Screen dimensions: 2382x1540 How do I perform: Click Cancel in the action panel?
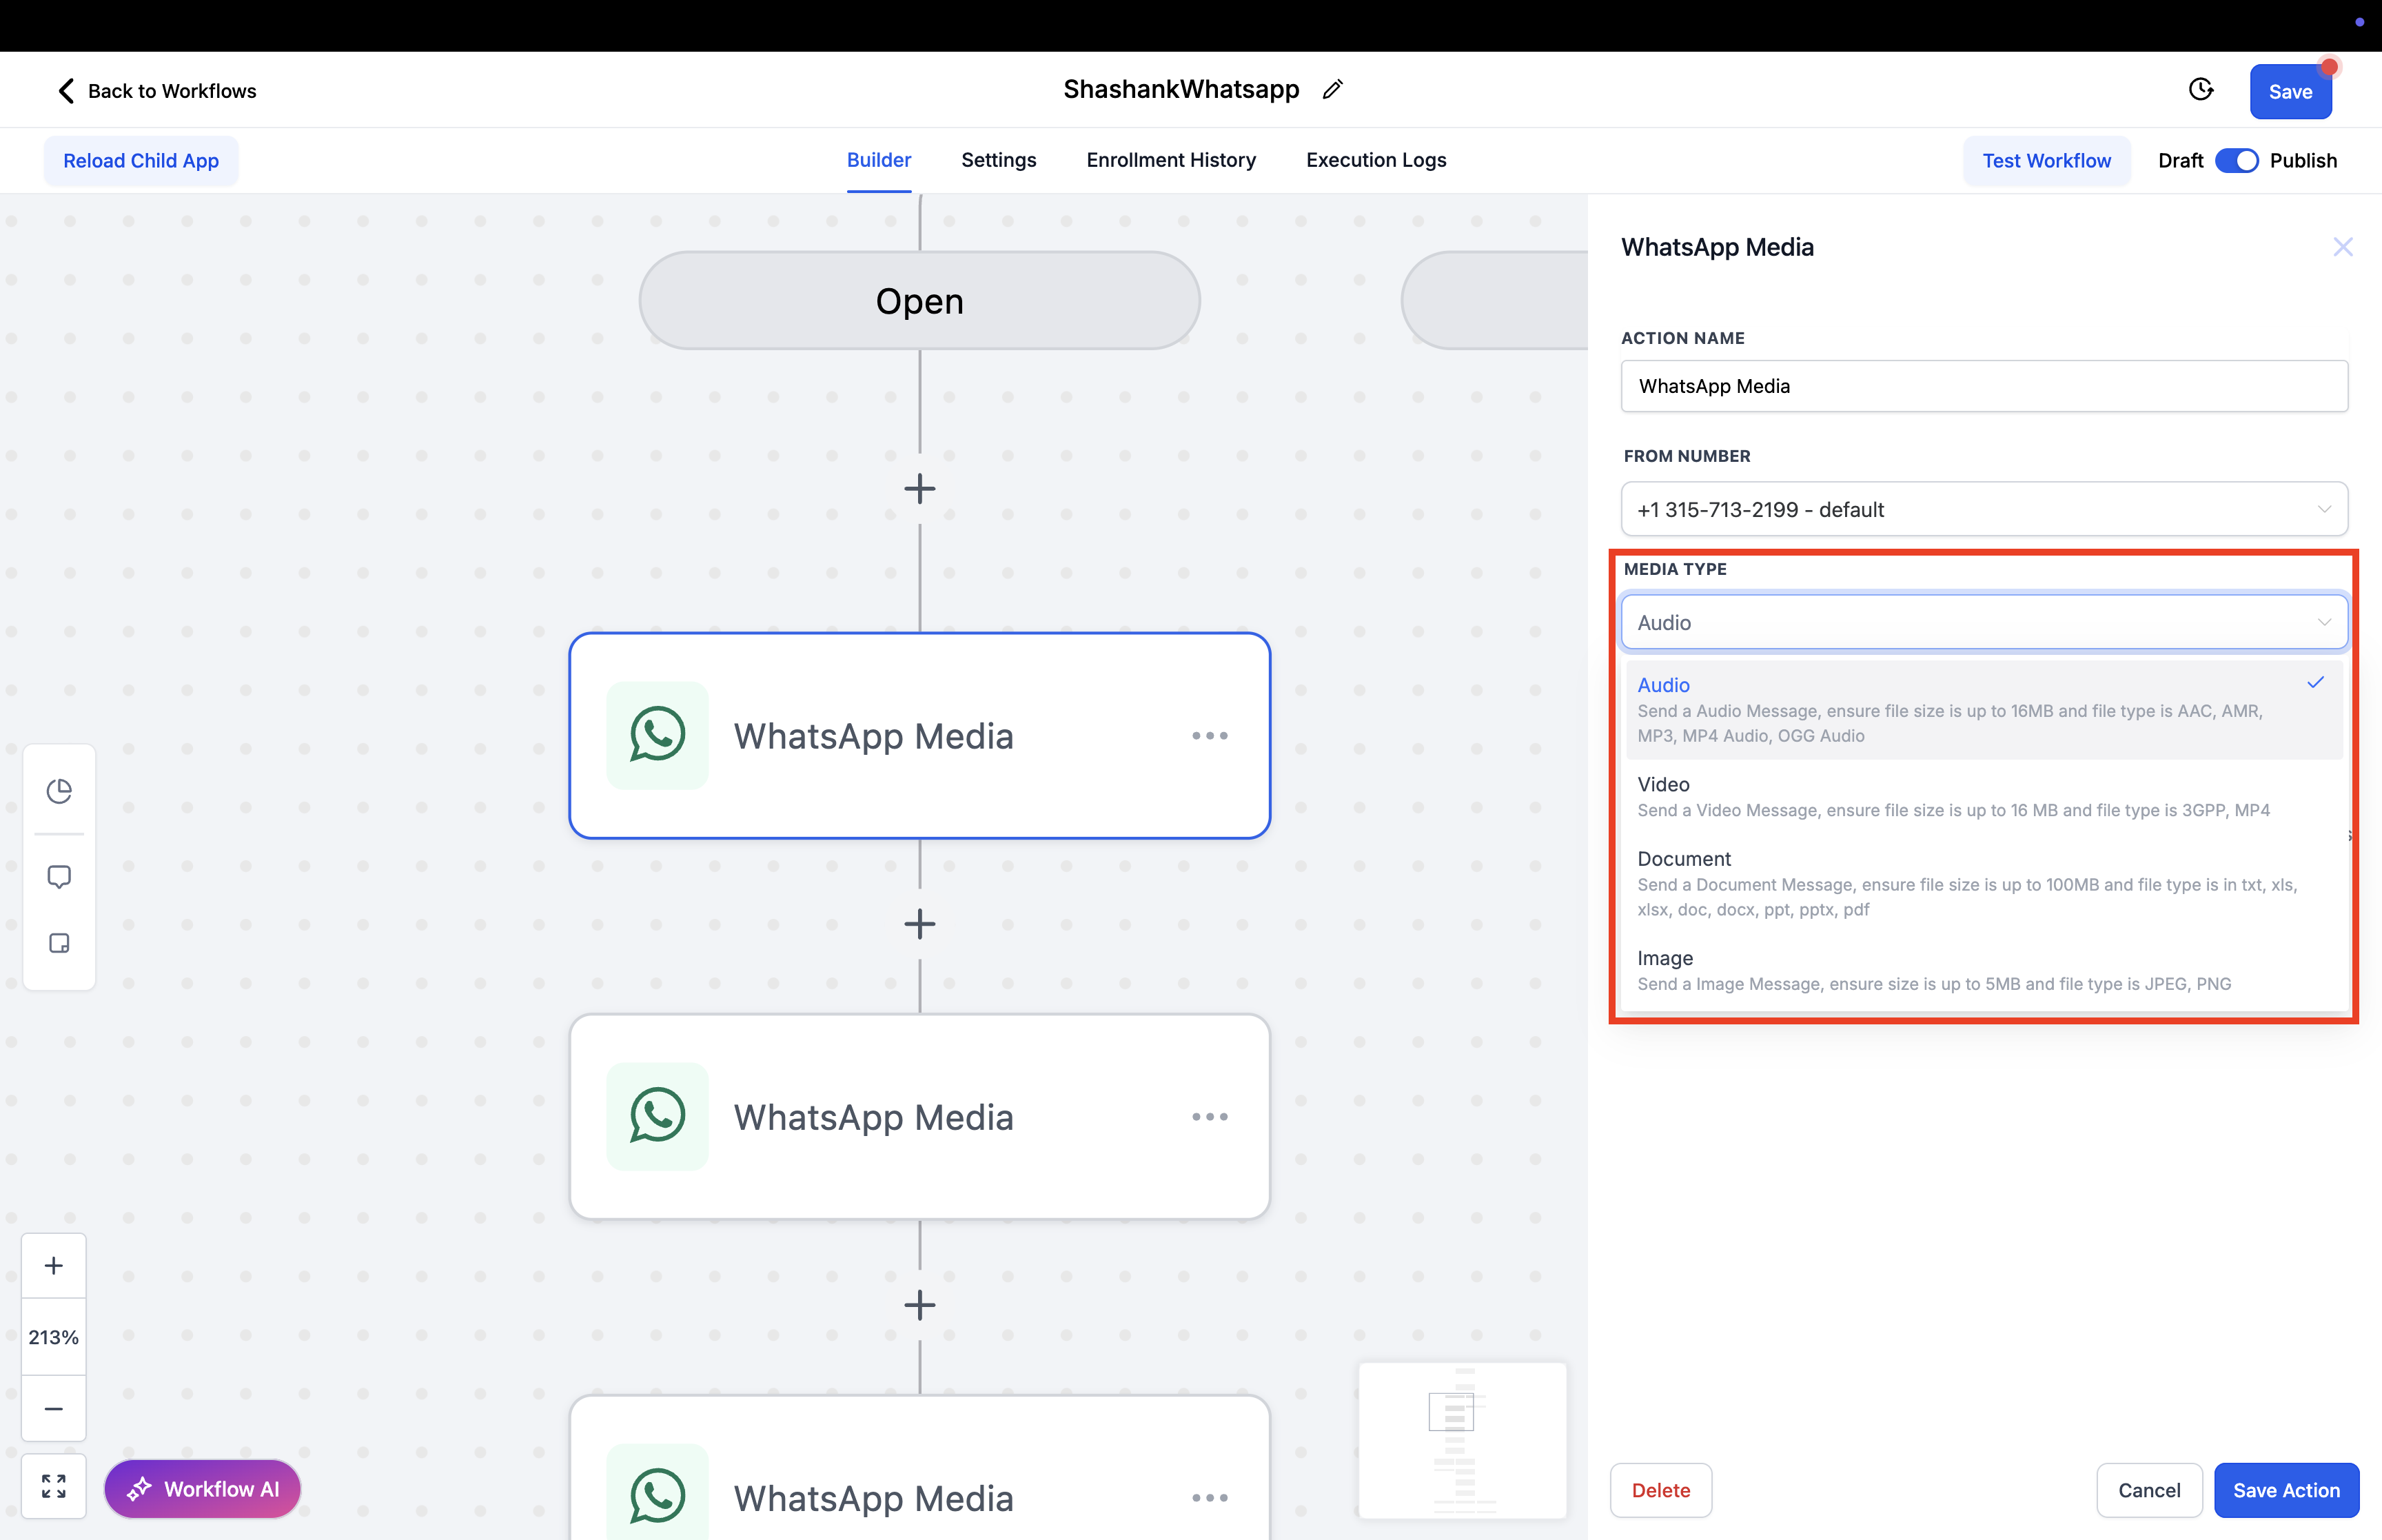2149,1490
